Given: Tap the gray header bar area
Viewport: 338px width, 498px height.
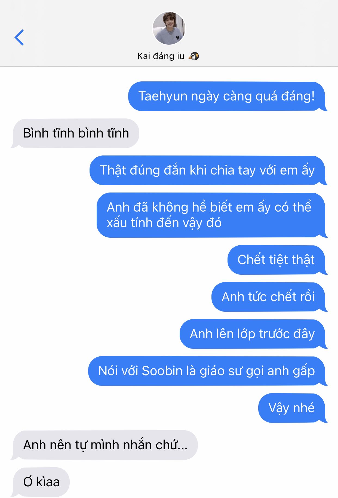Looking at the screenshot, I should coord(169,33).
